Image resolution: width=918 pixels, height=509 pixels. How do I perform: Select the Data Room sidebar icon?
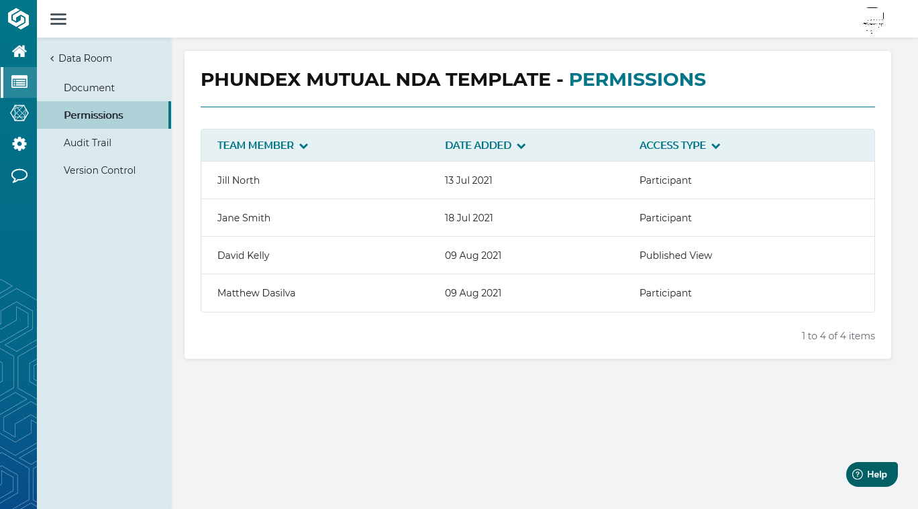[19, 82]
